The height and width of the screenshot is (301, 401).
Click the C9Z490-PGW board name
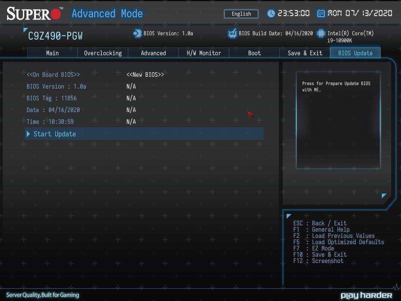pyautogui.click(x=55, y=36)
